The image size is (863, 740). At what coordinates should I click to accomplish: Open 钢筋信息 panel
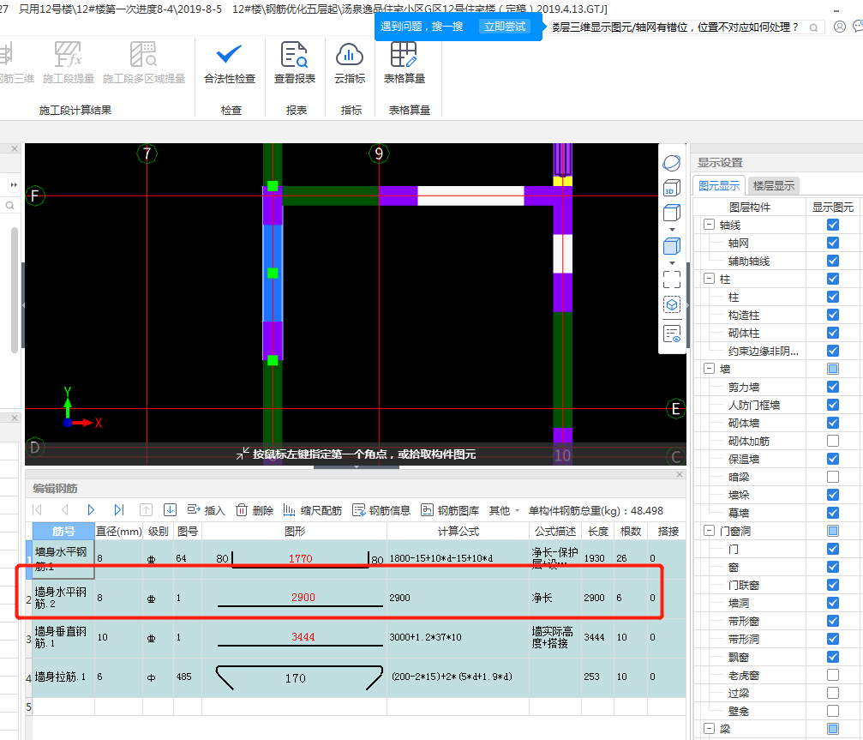tap(381, 510)
